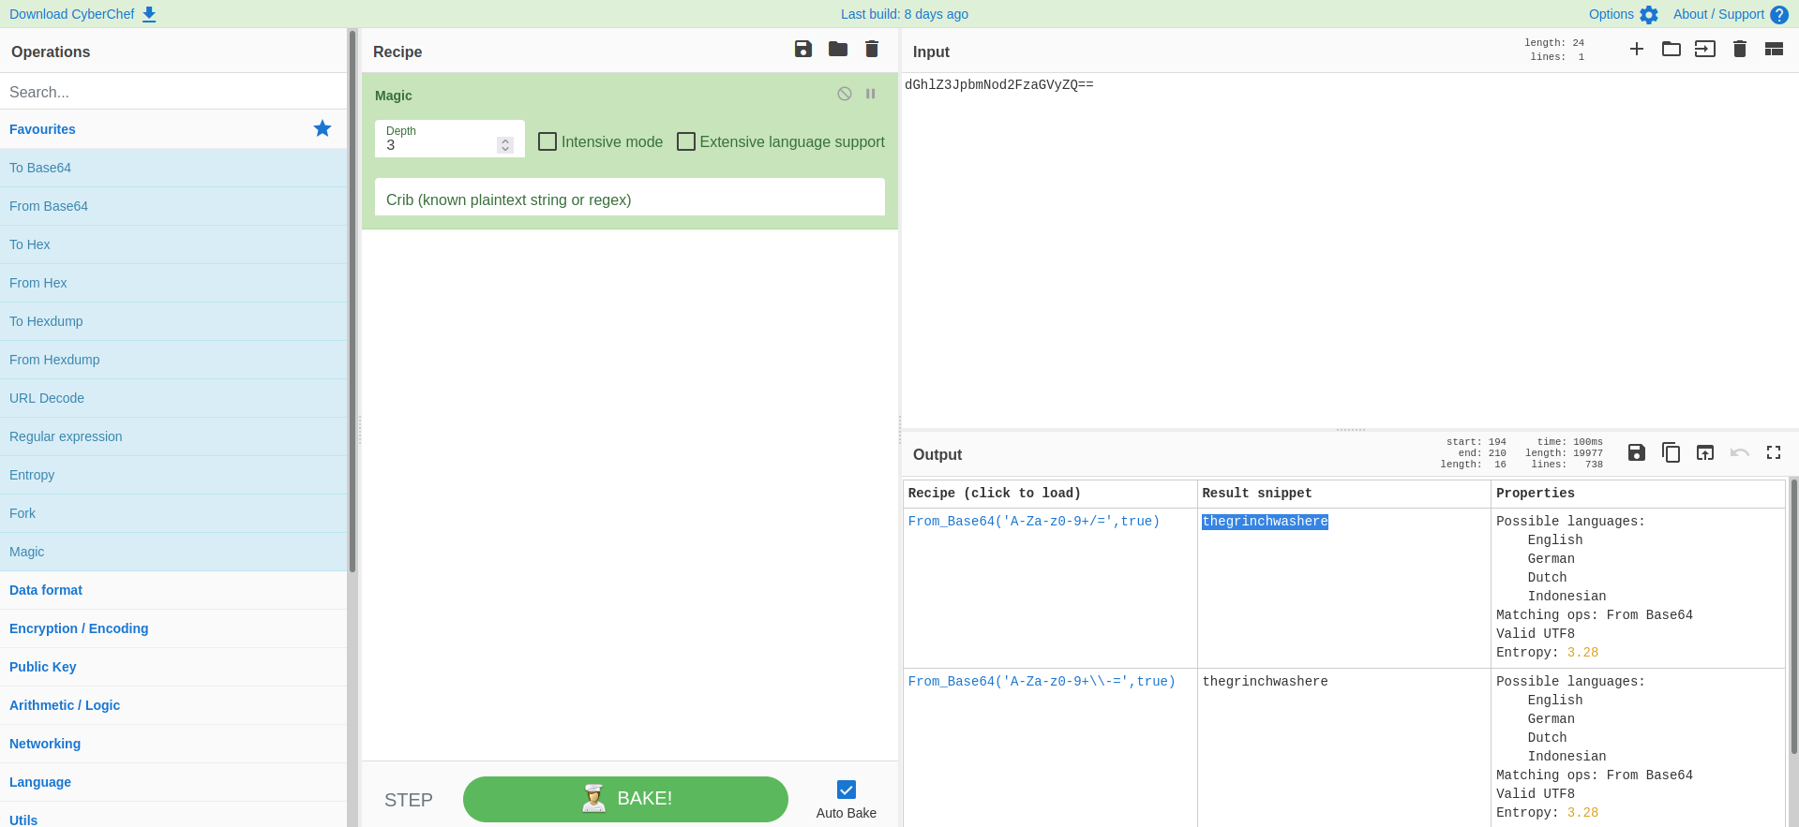Copy raw output to clipboard
This screenshot has width=1799, height=827.
1671,453
